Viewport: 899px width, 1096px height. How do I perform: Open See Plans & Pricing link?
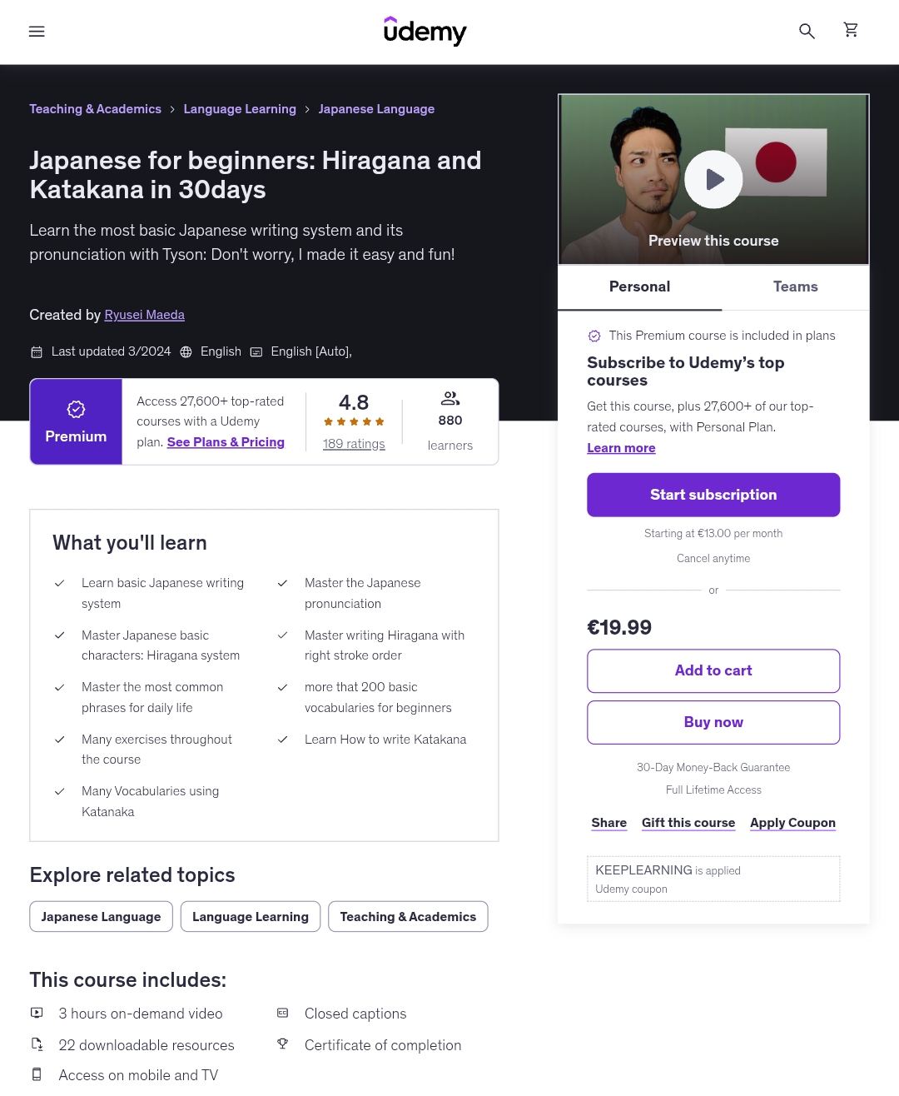(x=226, y=442)
